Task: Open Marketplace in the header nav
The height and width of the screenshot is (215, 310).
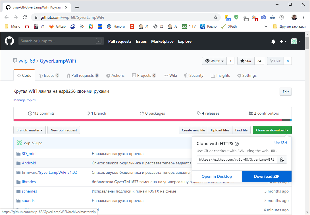Action: 162,41
